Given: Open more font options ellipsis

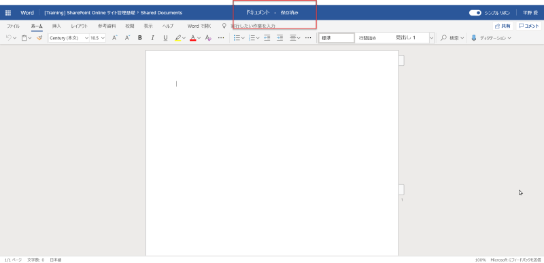Looking at the screenshot, I should point(221,38).
